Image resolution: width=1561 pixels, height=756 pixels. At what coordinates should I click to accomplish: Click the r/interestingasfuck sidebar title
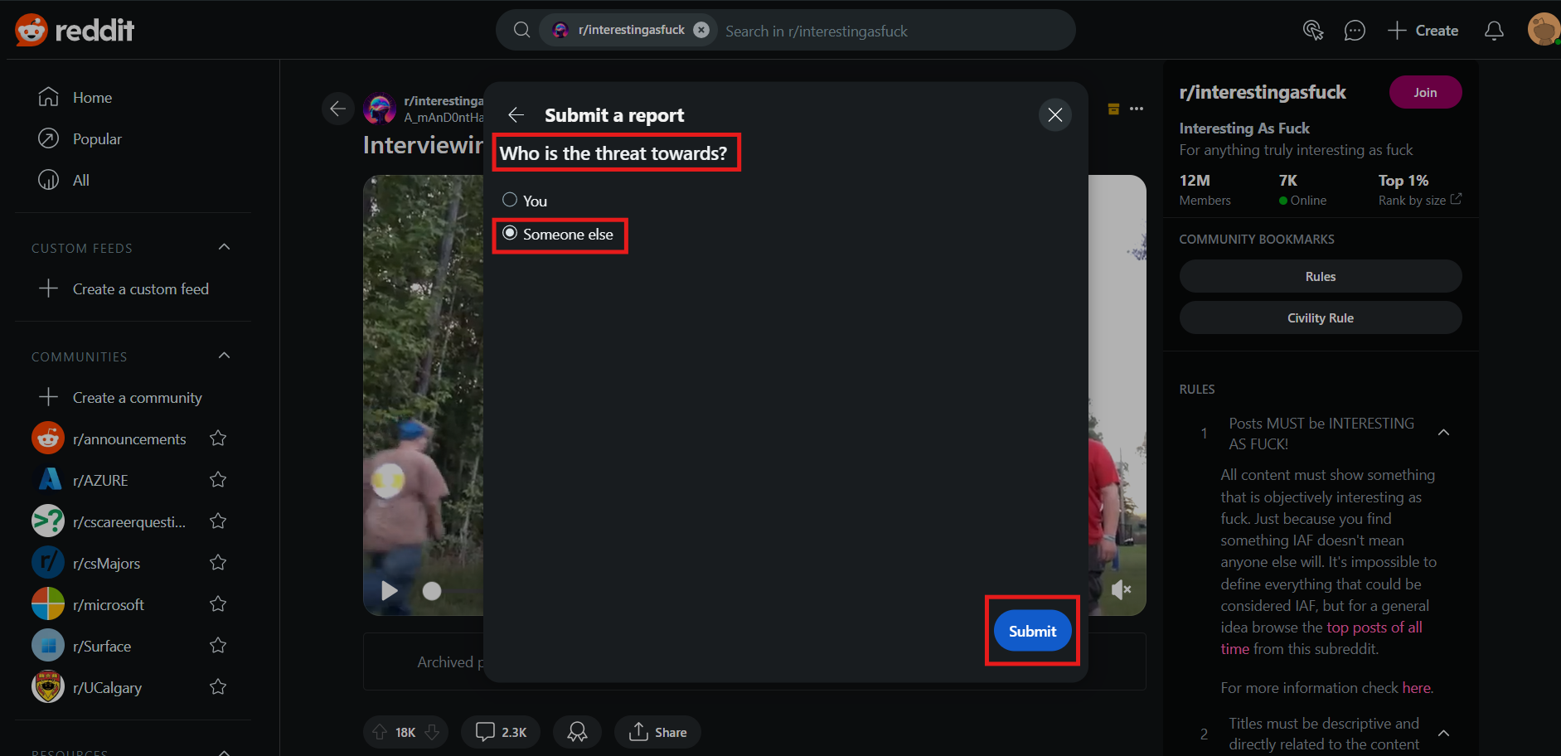click(x=1263, y=92)
